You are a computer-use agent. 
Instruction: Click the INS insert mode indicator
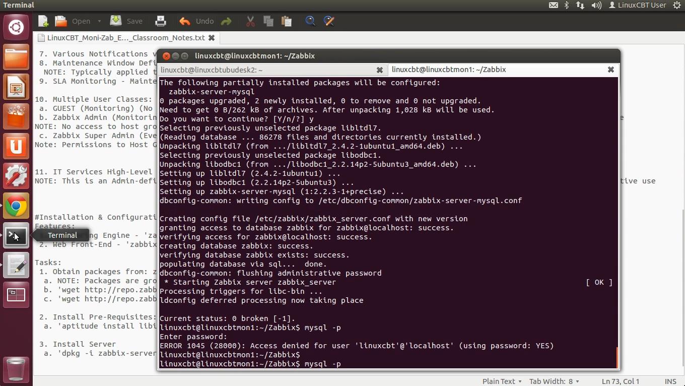[670, 381]
